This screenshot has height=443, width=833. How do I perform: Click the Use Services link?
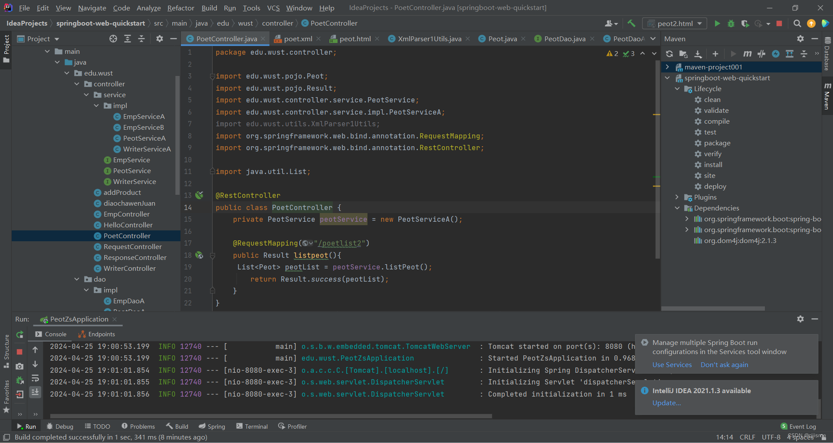click(x=672, y=364)
